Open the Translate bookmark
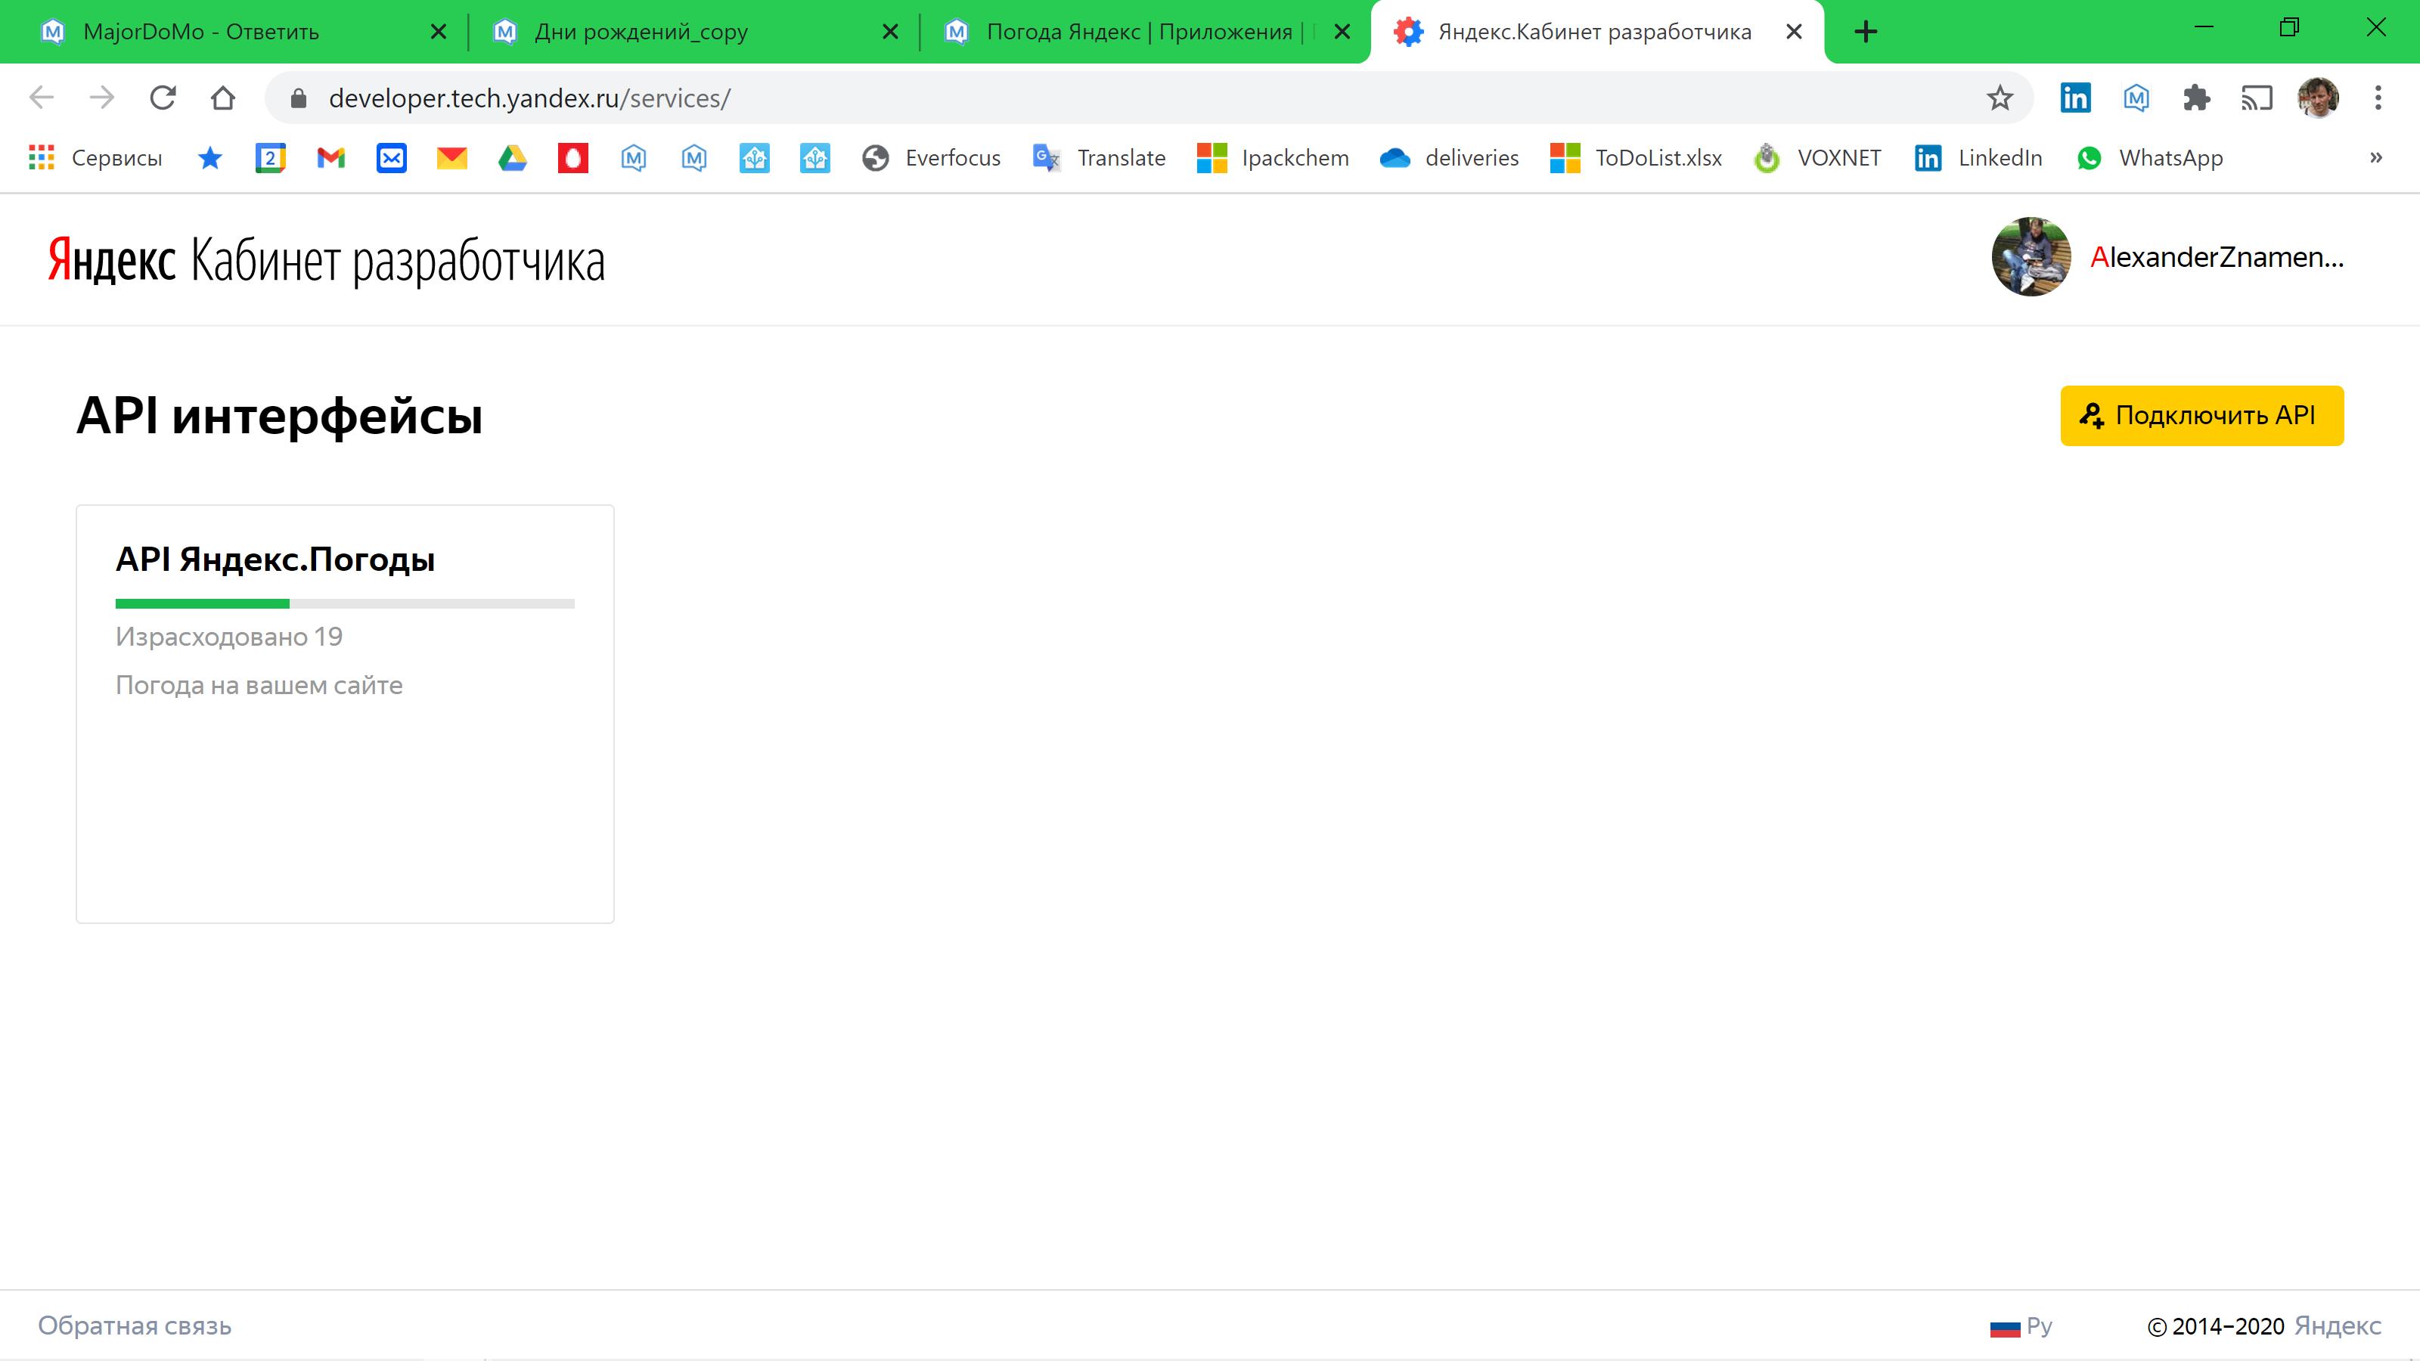Screen dimensions: 2420x1361 [1099, 158]
